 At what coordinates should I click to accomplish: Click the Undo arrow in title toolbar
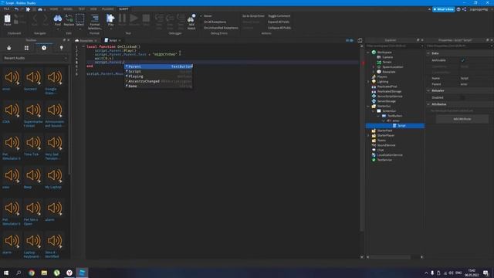[x=16, y=9]
